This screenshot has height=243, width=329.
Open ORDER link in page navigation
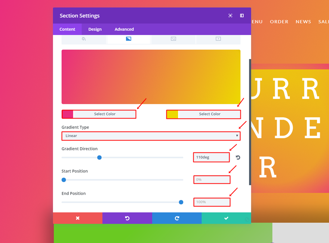click(x=279, y=22)
